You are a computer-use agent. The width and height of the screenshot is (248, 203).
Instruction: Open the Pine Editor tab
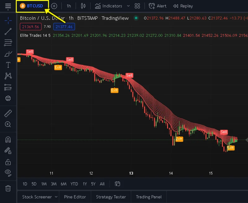[75, 197]
